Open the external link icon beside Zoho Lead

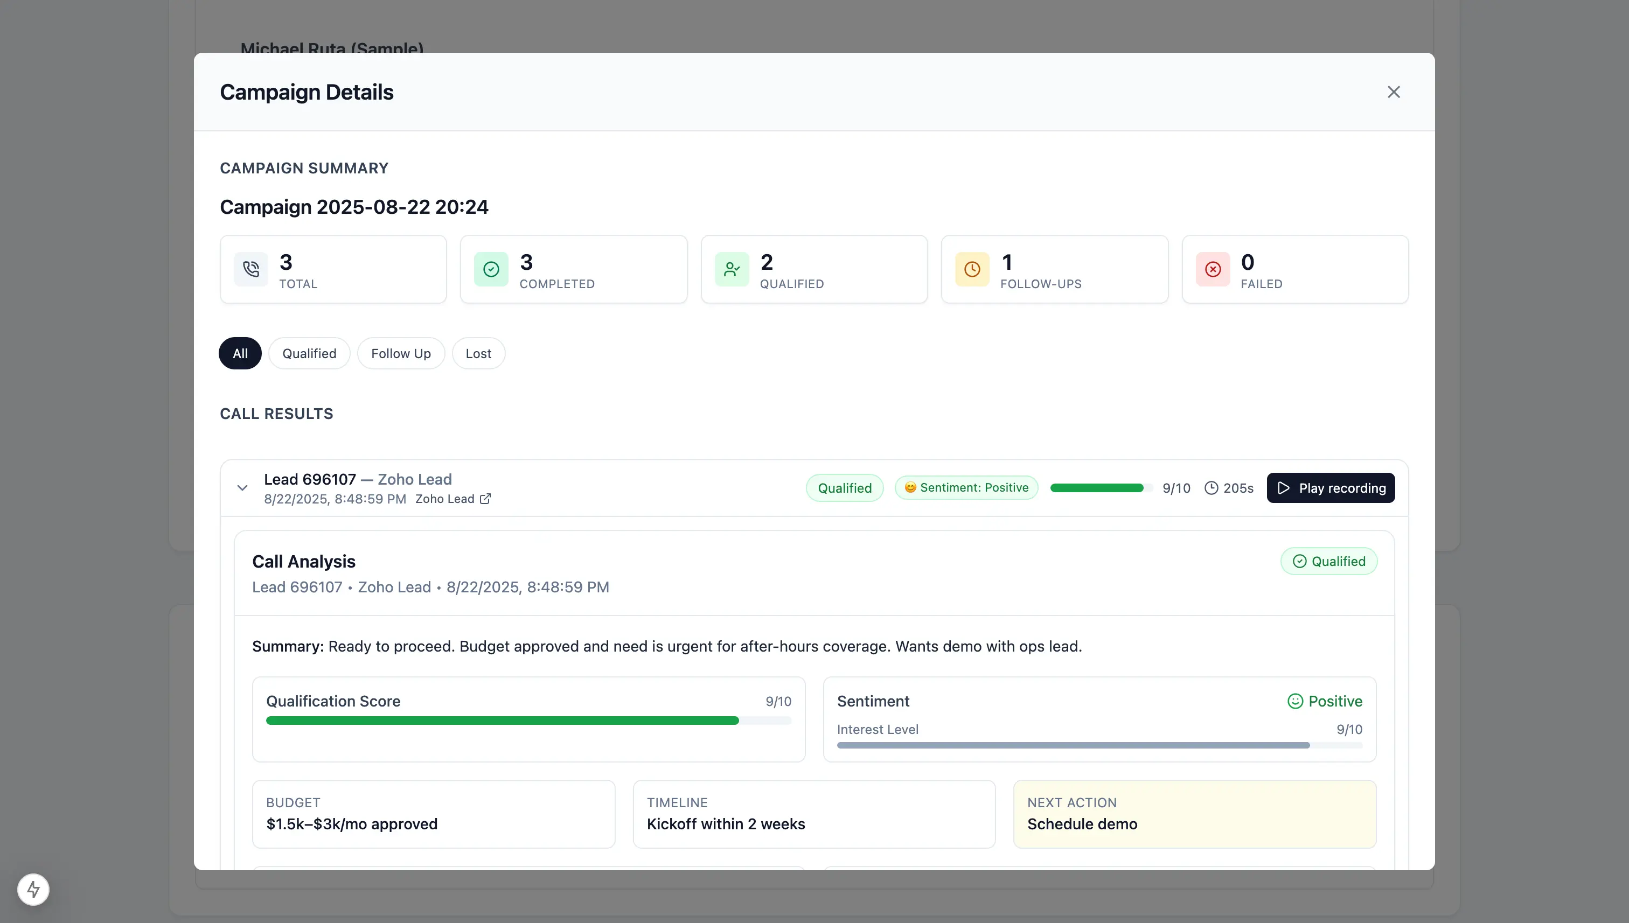pos(485,499)
